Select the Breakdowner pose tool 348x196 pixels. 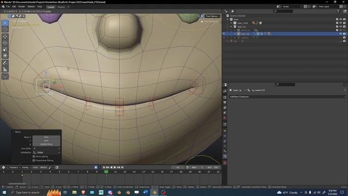point(5,77)
